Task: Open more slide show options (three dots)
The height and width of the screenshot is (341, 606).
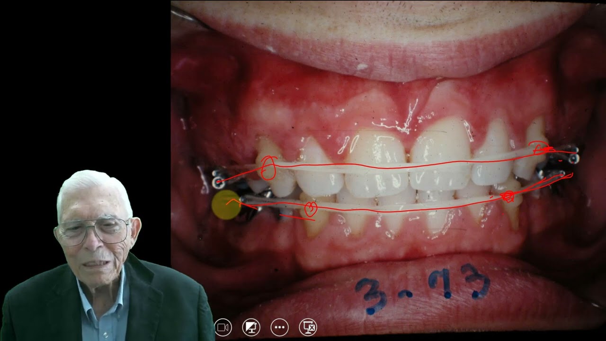Action: (x=279, y=327)
